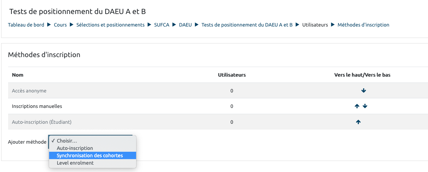The image size is (428, 172).
Task: Choose Auto-inscription from the method list
Action: pos(75,148)
